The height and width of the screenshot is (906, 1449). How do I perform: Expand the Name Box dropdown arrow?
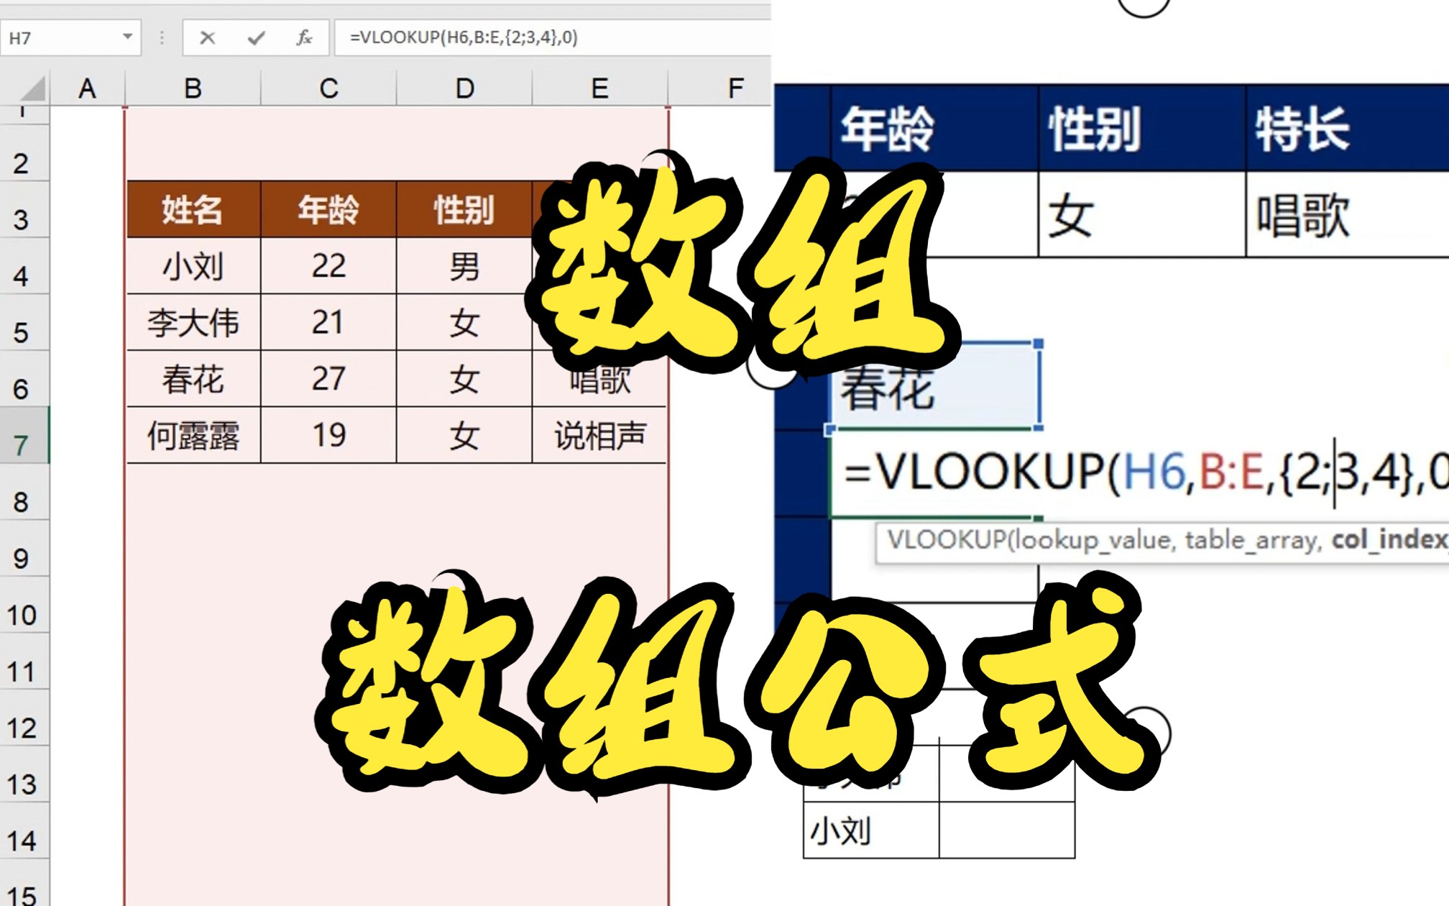(127, 37)
